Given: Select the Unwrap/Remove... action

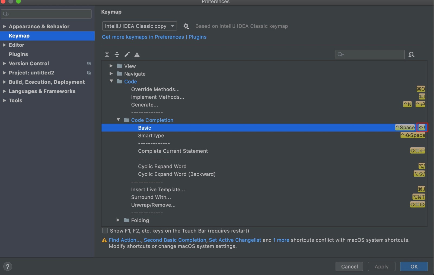Looking at the screenshot, I should point(264,205).
